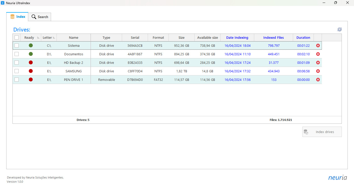Click the indexed files count for SAMSUNG
Viewport: 354px width, 186px height.
[274, 71]
